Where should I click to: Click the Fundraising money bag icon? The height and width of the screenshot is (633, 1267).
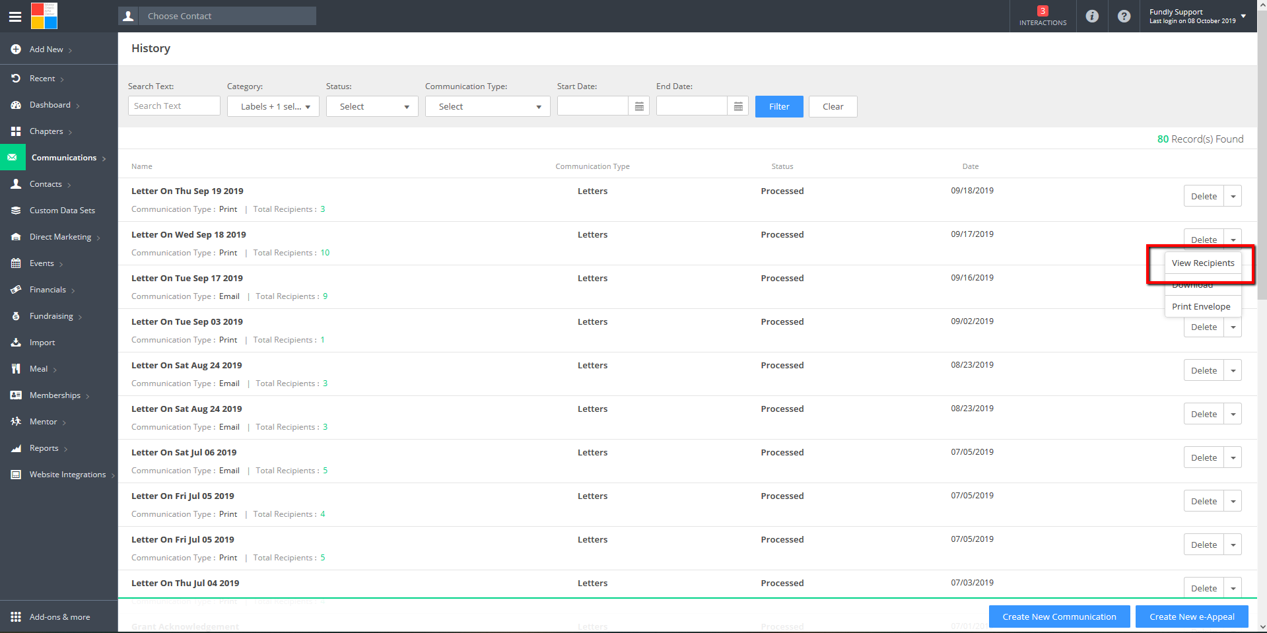(x=16, y=316)
